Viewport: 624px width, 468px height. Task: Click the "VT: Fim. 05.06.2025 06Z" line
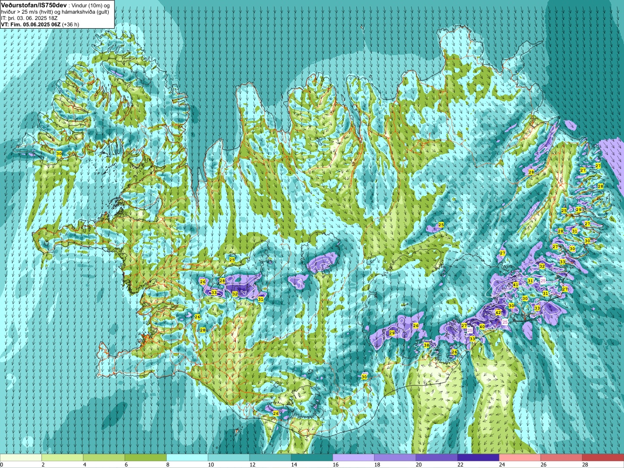coord(31,24)
